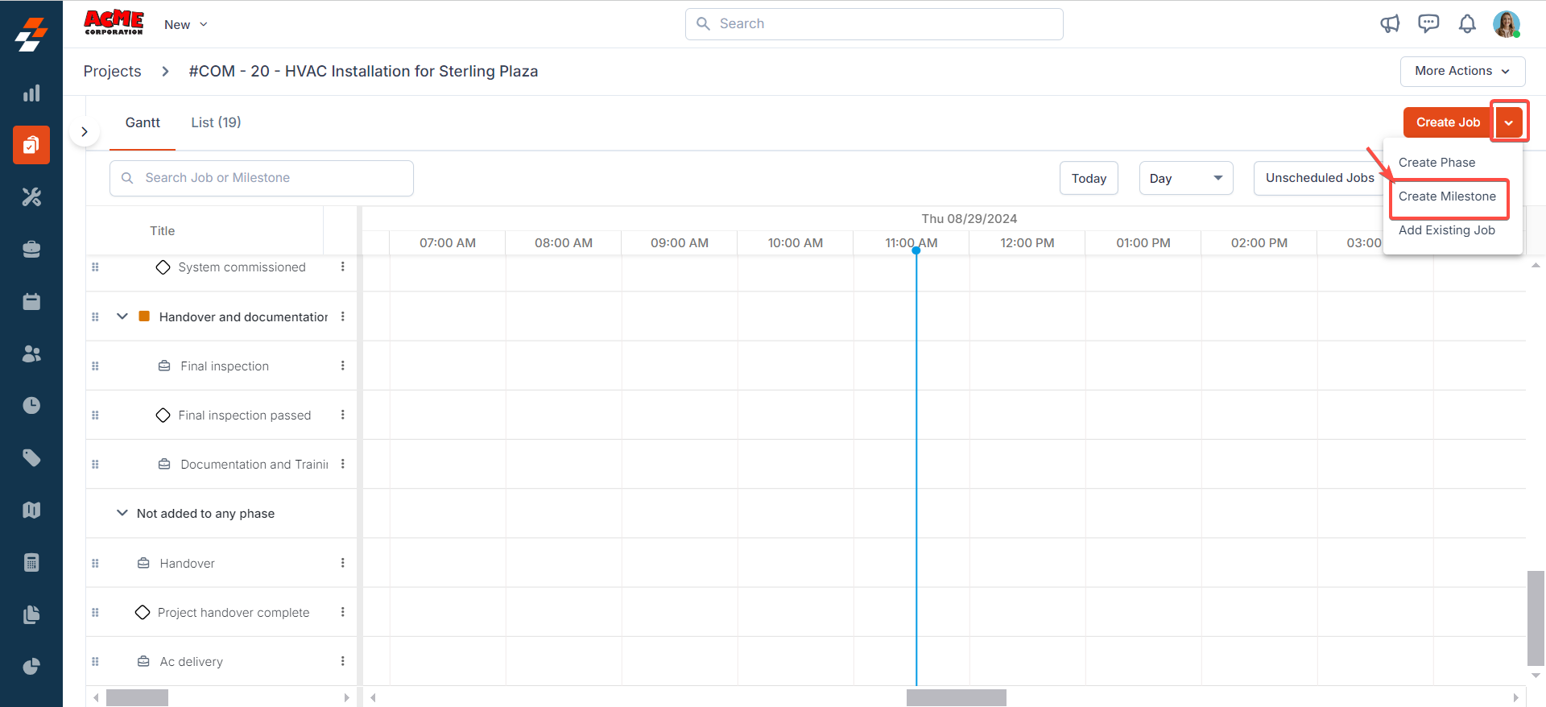This screenshot has height=707, width=1546.
Task: Open the More Actions dropdown
Action: click(x=1462, y=71)
